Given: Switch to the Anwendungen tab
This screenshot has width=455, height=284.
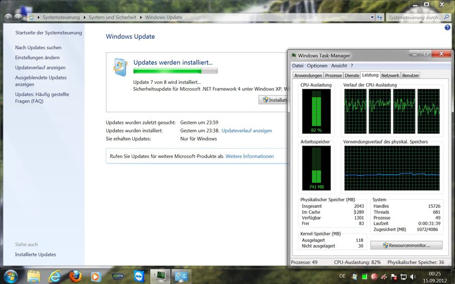Looking at the screenshot, I should 308,75.
